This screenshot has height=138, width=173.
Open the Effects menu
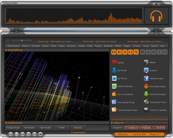(118, 46)
